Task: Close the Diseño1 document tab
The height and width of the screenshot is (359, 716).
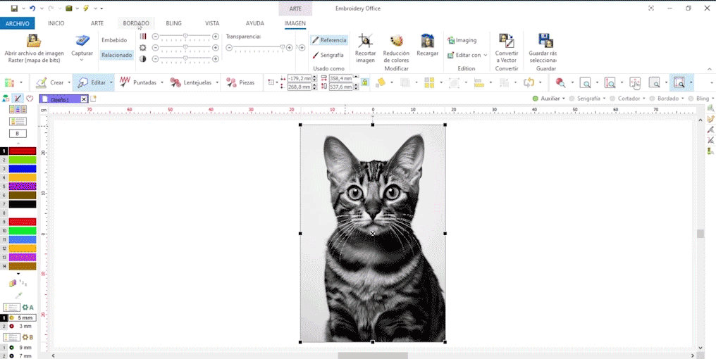Action: coord(84,99)
